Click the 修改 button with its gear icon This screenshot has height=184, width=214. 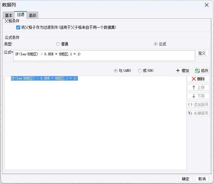click(x=202, y=71)
